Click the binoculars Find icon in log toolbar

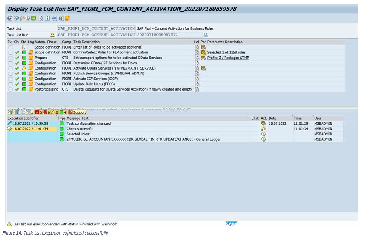pyautogui.click(x=17, y=112)
